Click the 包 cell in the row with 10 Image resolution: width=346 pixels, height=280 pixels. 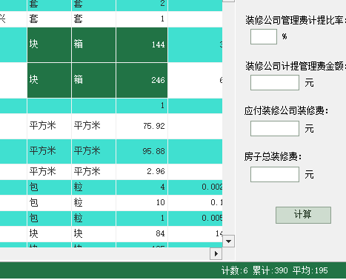pyautogui.click(x=49, y=203)
